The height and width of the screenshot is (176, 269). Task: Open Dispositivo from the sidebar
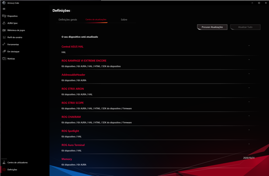(x=13, y=16)
